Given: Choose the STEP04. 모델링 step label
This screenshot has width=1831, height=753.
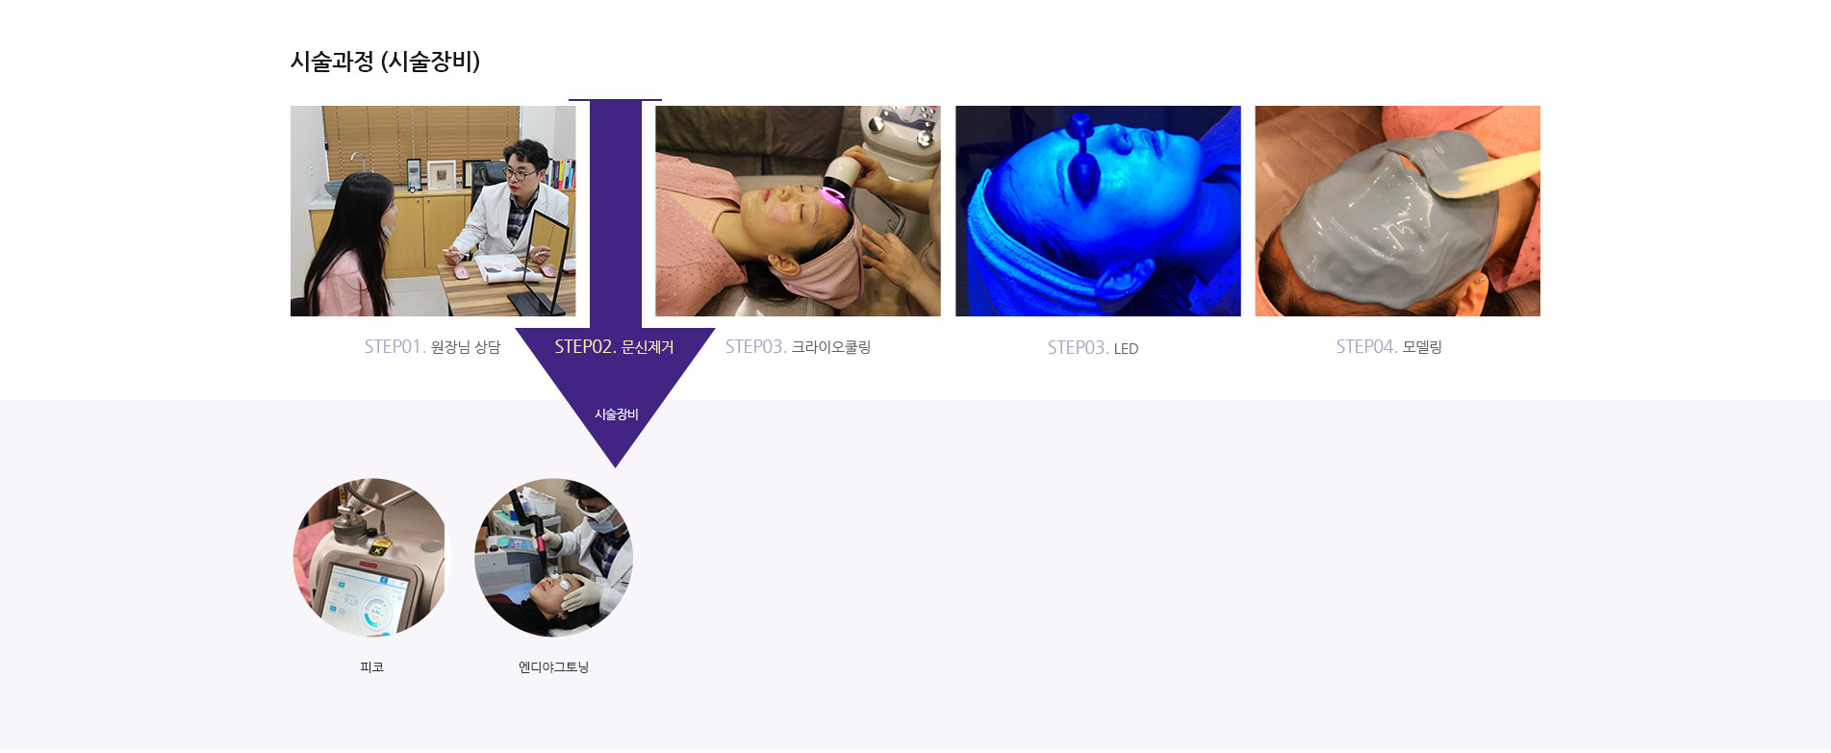Looking at the screenshot, I should (x=1388, y=347).
